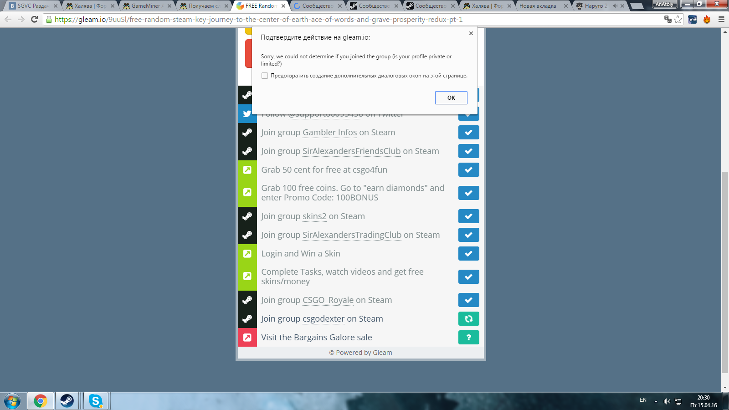Click the completed checkmark for Join group SirAlexandersFriendsClub
729x410 pixels.
pyautogui.click(x=468, y=151)
